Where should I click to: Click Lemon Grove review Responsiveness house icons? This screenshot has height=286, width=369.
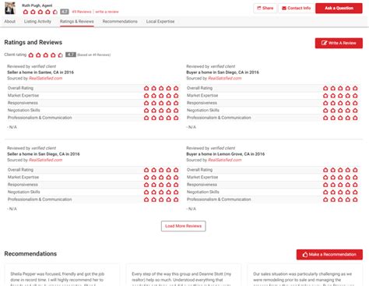point(340,185)
